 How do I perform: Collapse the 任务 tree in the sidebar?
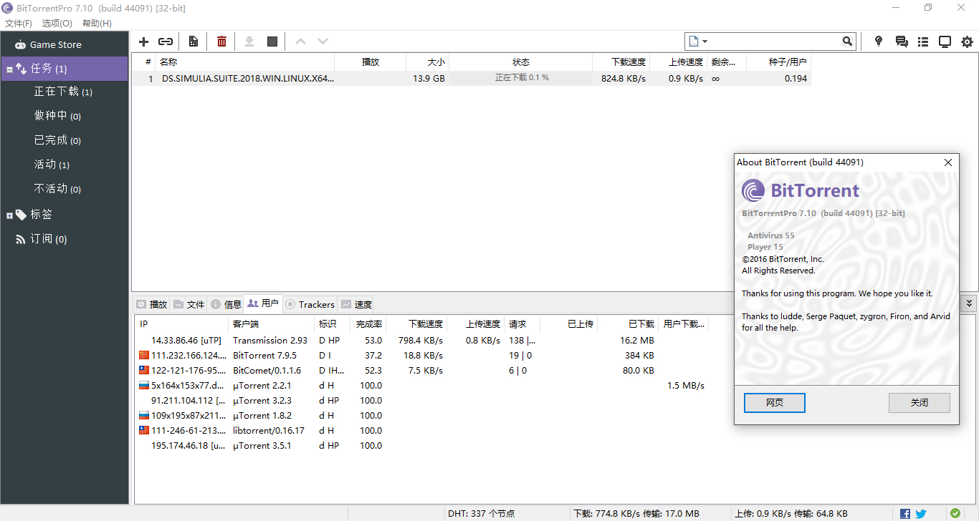point(9,69)
